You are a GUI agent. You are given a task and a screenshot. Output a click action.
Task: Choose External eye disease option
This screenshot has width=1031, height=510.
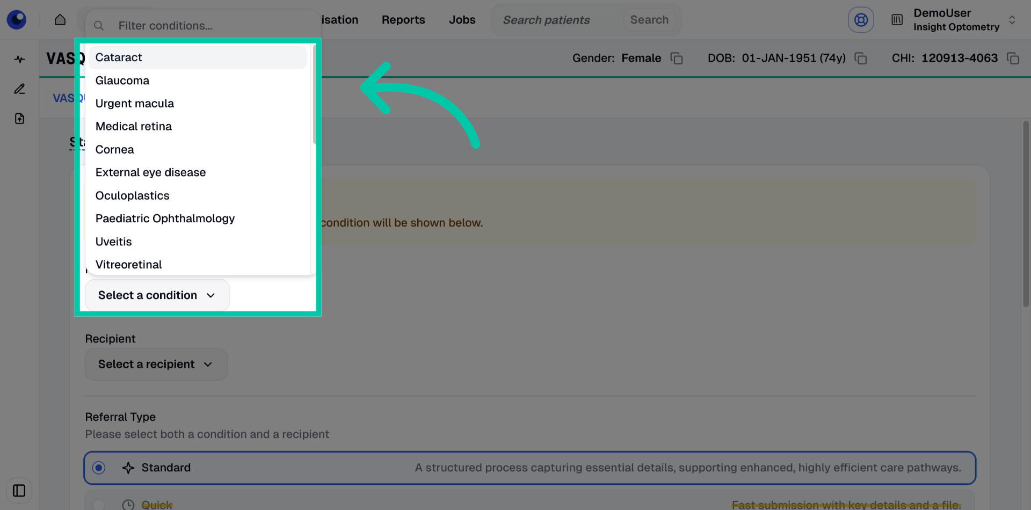coord(198,173)
